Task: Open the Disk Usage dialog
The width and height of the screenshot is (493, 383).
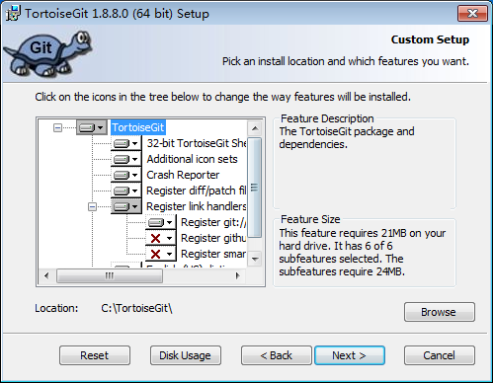Action: point(186,355)
